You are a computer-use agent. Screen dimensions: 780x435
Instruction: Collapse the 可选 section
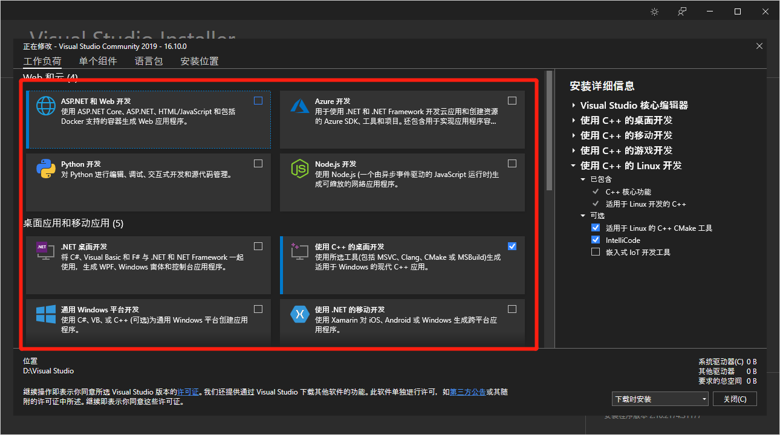tap(583, 216)
